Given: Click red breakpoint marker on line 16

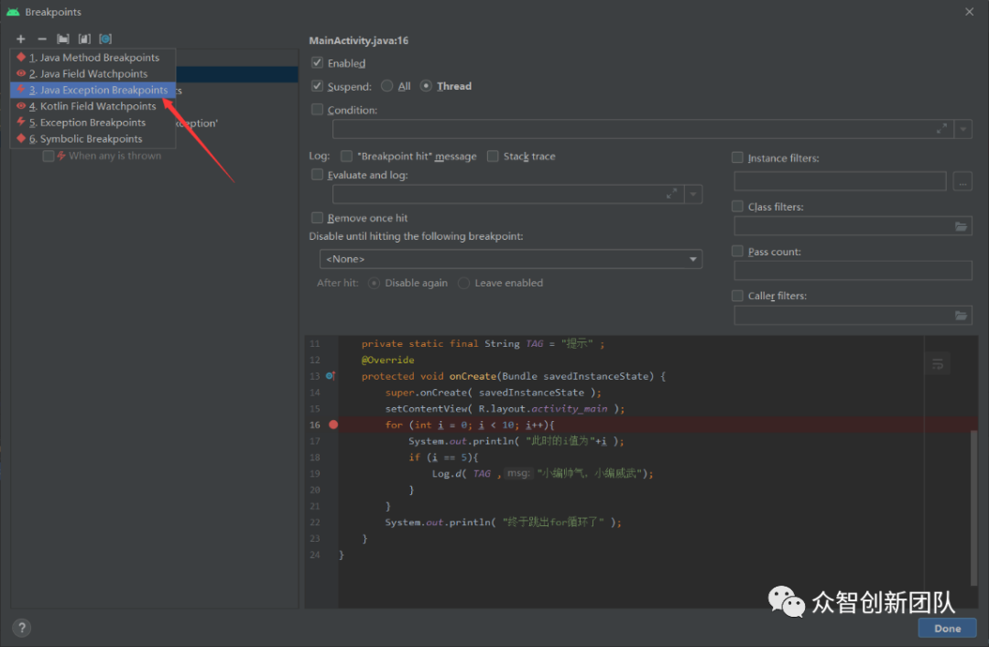Looking at the screenshot, I should [x=333, y=425].
